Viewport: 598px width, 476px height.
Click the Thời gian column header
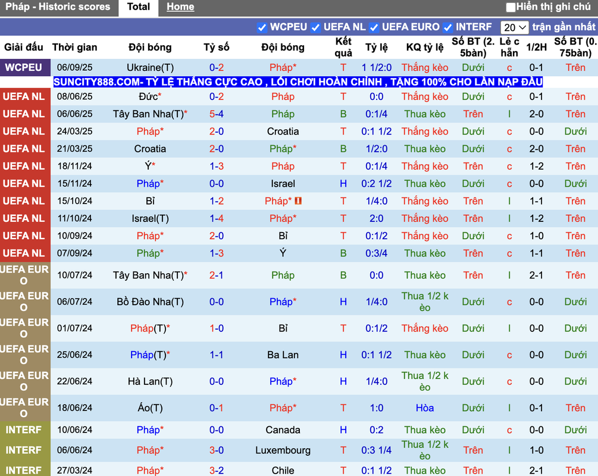75,47
